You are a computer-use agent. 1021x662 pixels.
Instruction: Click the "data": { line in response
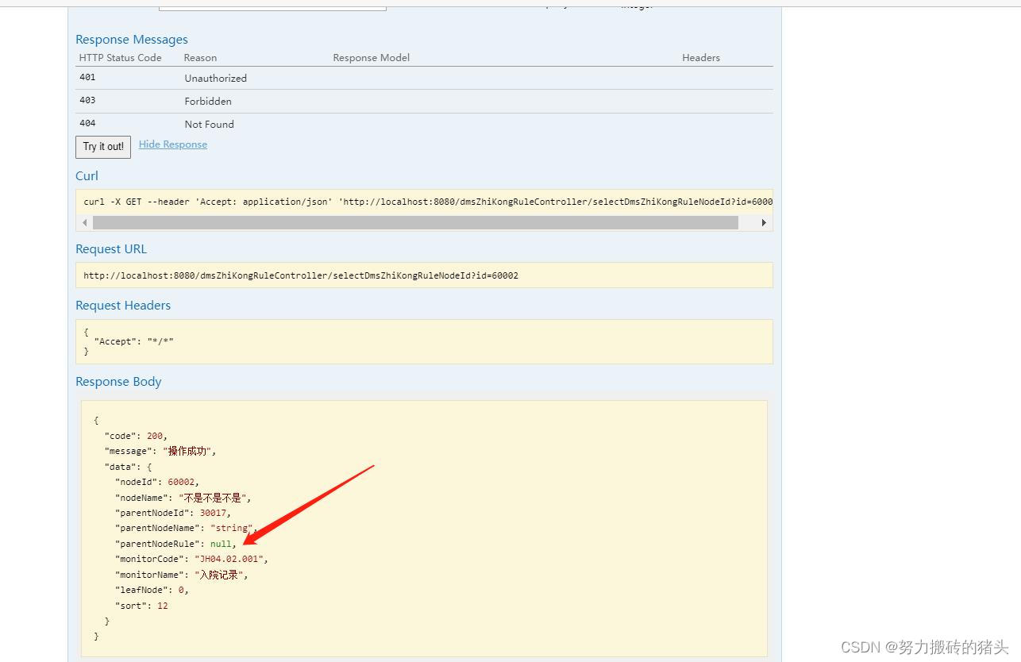128,467
